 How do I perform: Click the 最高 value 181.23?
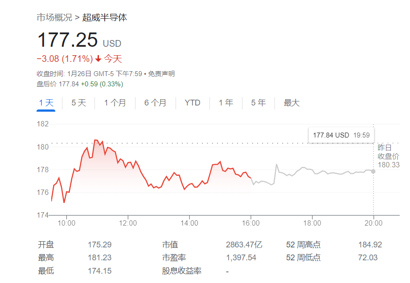[x=100, y=258]
